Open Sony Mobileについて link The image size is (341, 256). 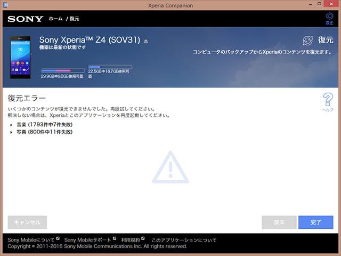tap(31, 240)
